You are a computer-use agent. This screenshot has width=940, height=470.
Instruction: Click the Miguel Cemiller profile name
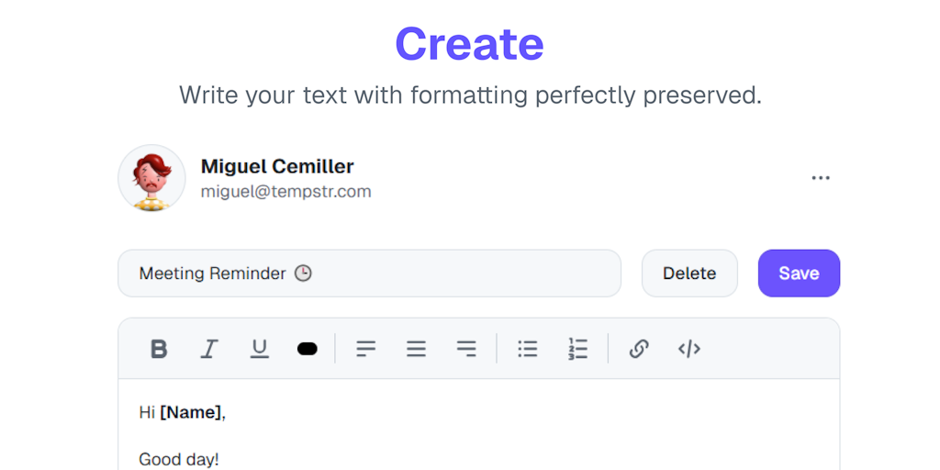[x=277, y=166]
